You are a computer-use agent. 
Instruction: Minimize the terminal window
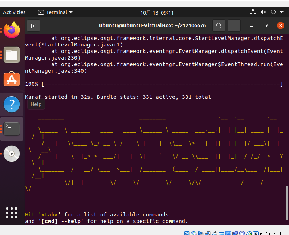coord(251,25)
